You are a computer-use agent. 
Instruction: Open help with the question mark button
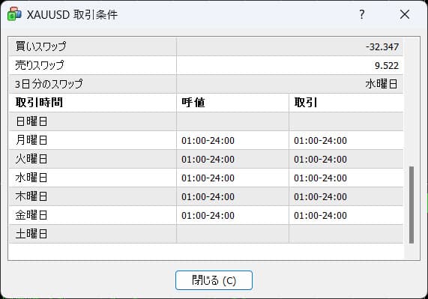362,14
